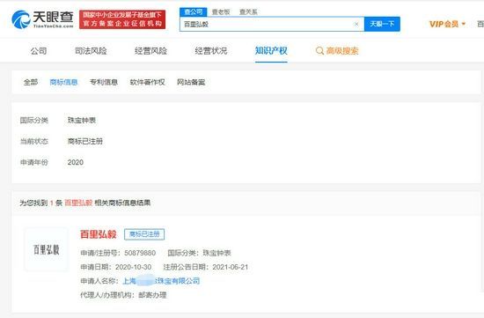Open the applicant 珠宝有限公司 company link

tap(161, 281)
